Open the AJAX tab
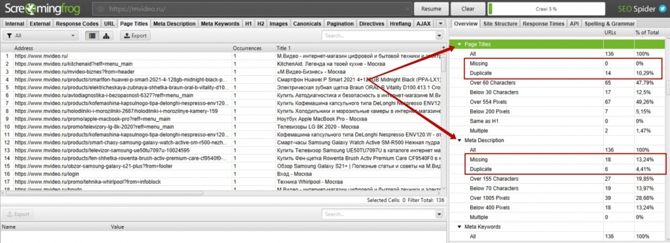Screen dimensions: 670x243 424,24
